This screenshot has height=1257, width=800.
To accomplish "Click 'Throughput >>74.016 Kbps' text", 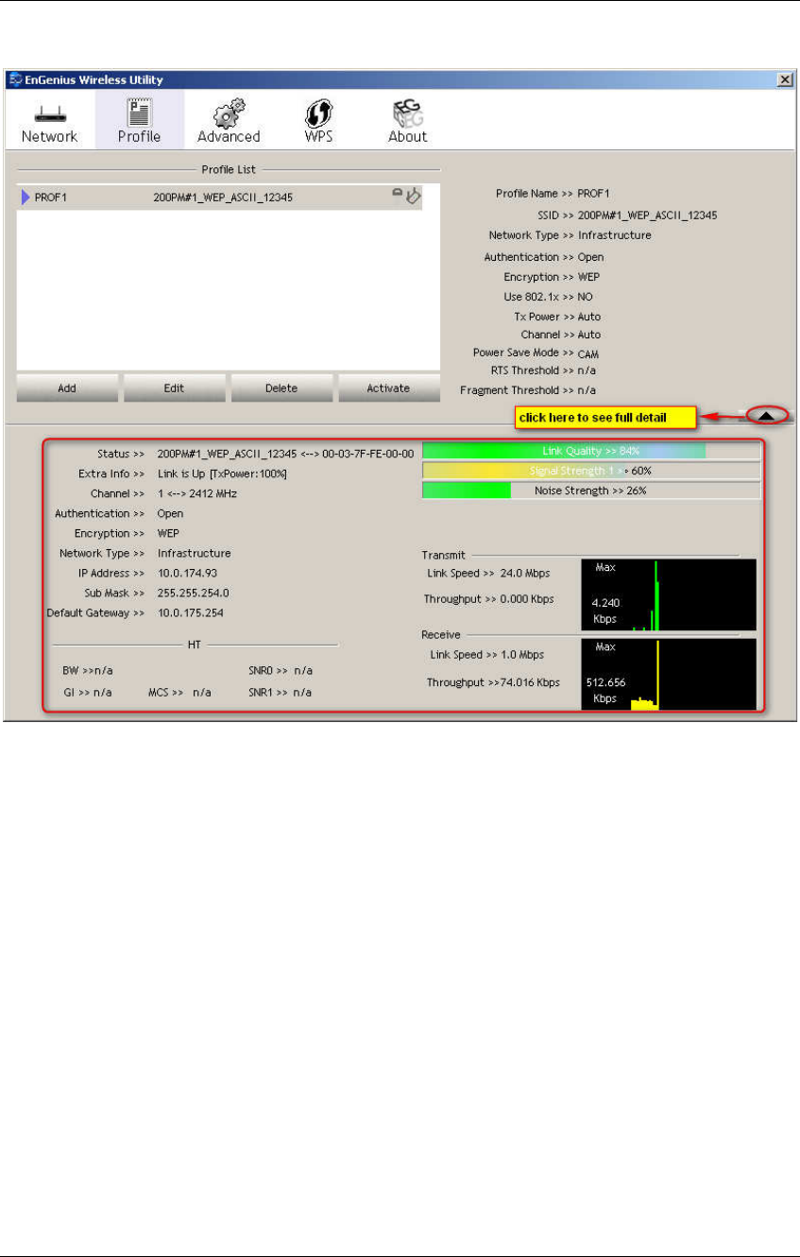I will coord(493,681).
